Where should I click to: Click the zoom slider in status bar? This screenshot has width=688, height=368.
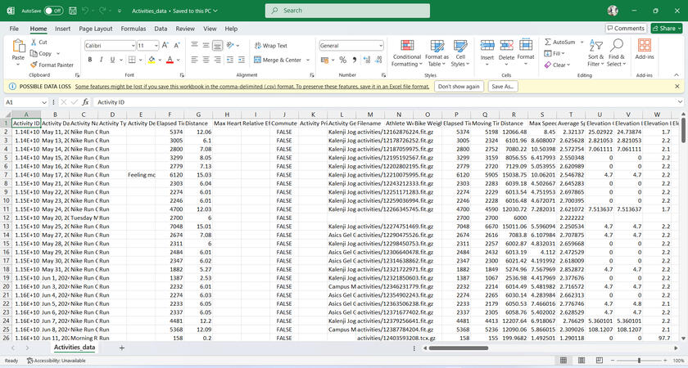(x=639, y=360)
